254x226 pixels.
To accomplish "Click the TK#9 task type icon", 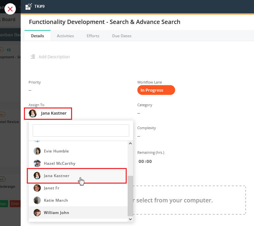I will click(29, 6).
